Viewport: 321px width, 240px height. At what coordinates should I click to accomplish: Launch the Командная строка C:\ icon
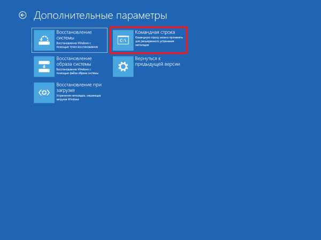[123, 40]
